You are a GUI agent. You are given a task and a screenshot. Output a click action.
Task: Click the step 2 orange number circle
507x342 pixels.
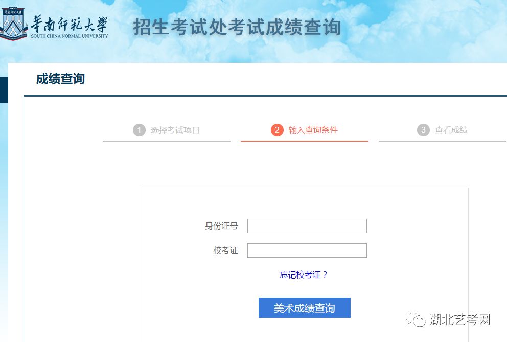tap(277, 130)
